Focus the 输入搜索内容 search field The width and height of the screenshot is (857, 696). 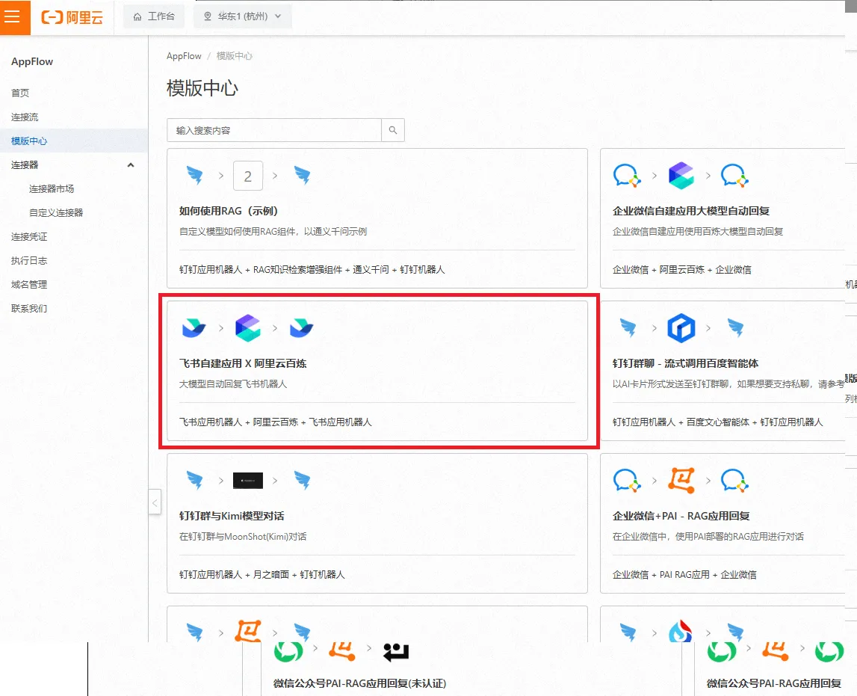click(273, 130)
